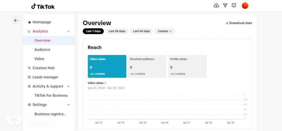Click the Activity & support label
Viewport: 282px width, 131px height.
pos(48,86)
